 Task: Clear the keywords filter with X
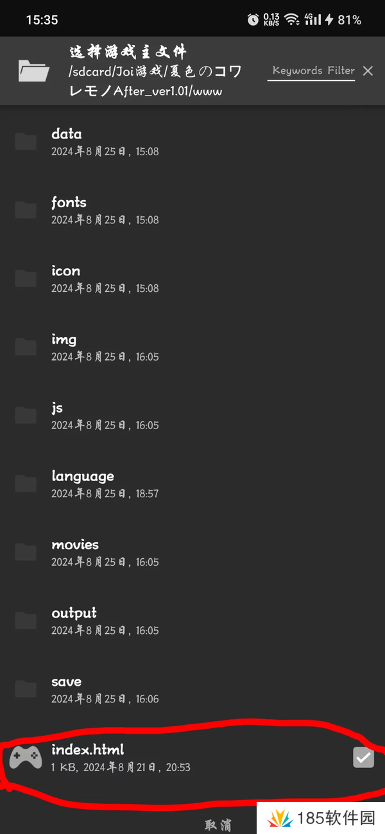[x=368, y=71]
